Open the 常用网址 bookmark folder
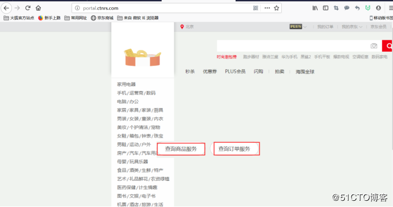Screen dimensions: 393x207 pyautogui.click(x=76, y=18)
